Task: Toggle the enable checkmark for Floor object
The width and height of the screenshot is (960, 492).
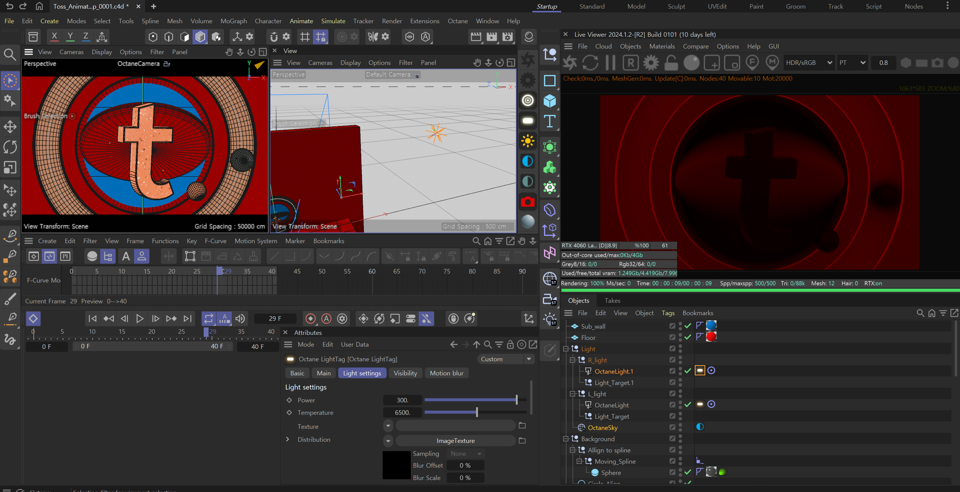Action: [x=688, y=337]
